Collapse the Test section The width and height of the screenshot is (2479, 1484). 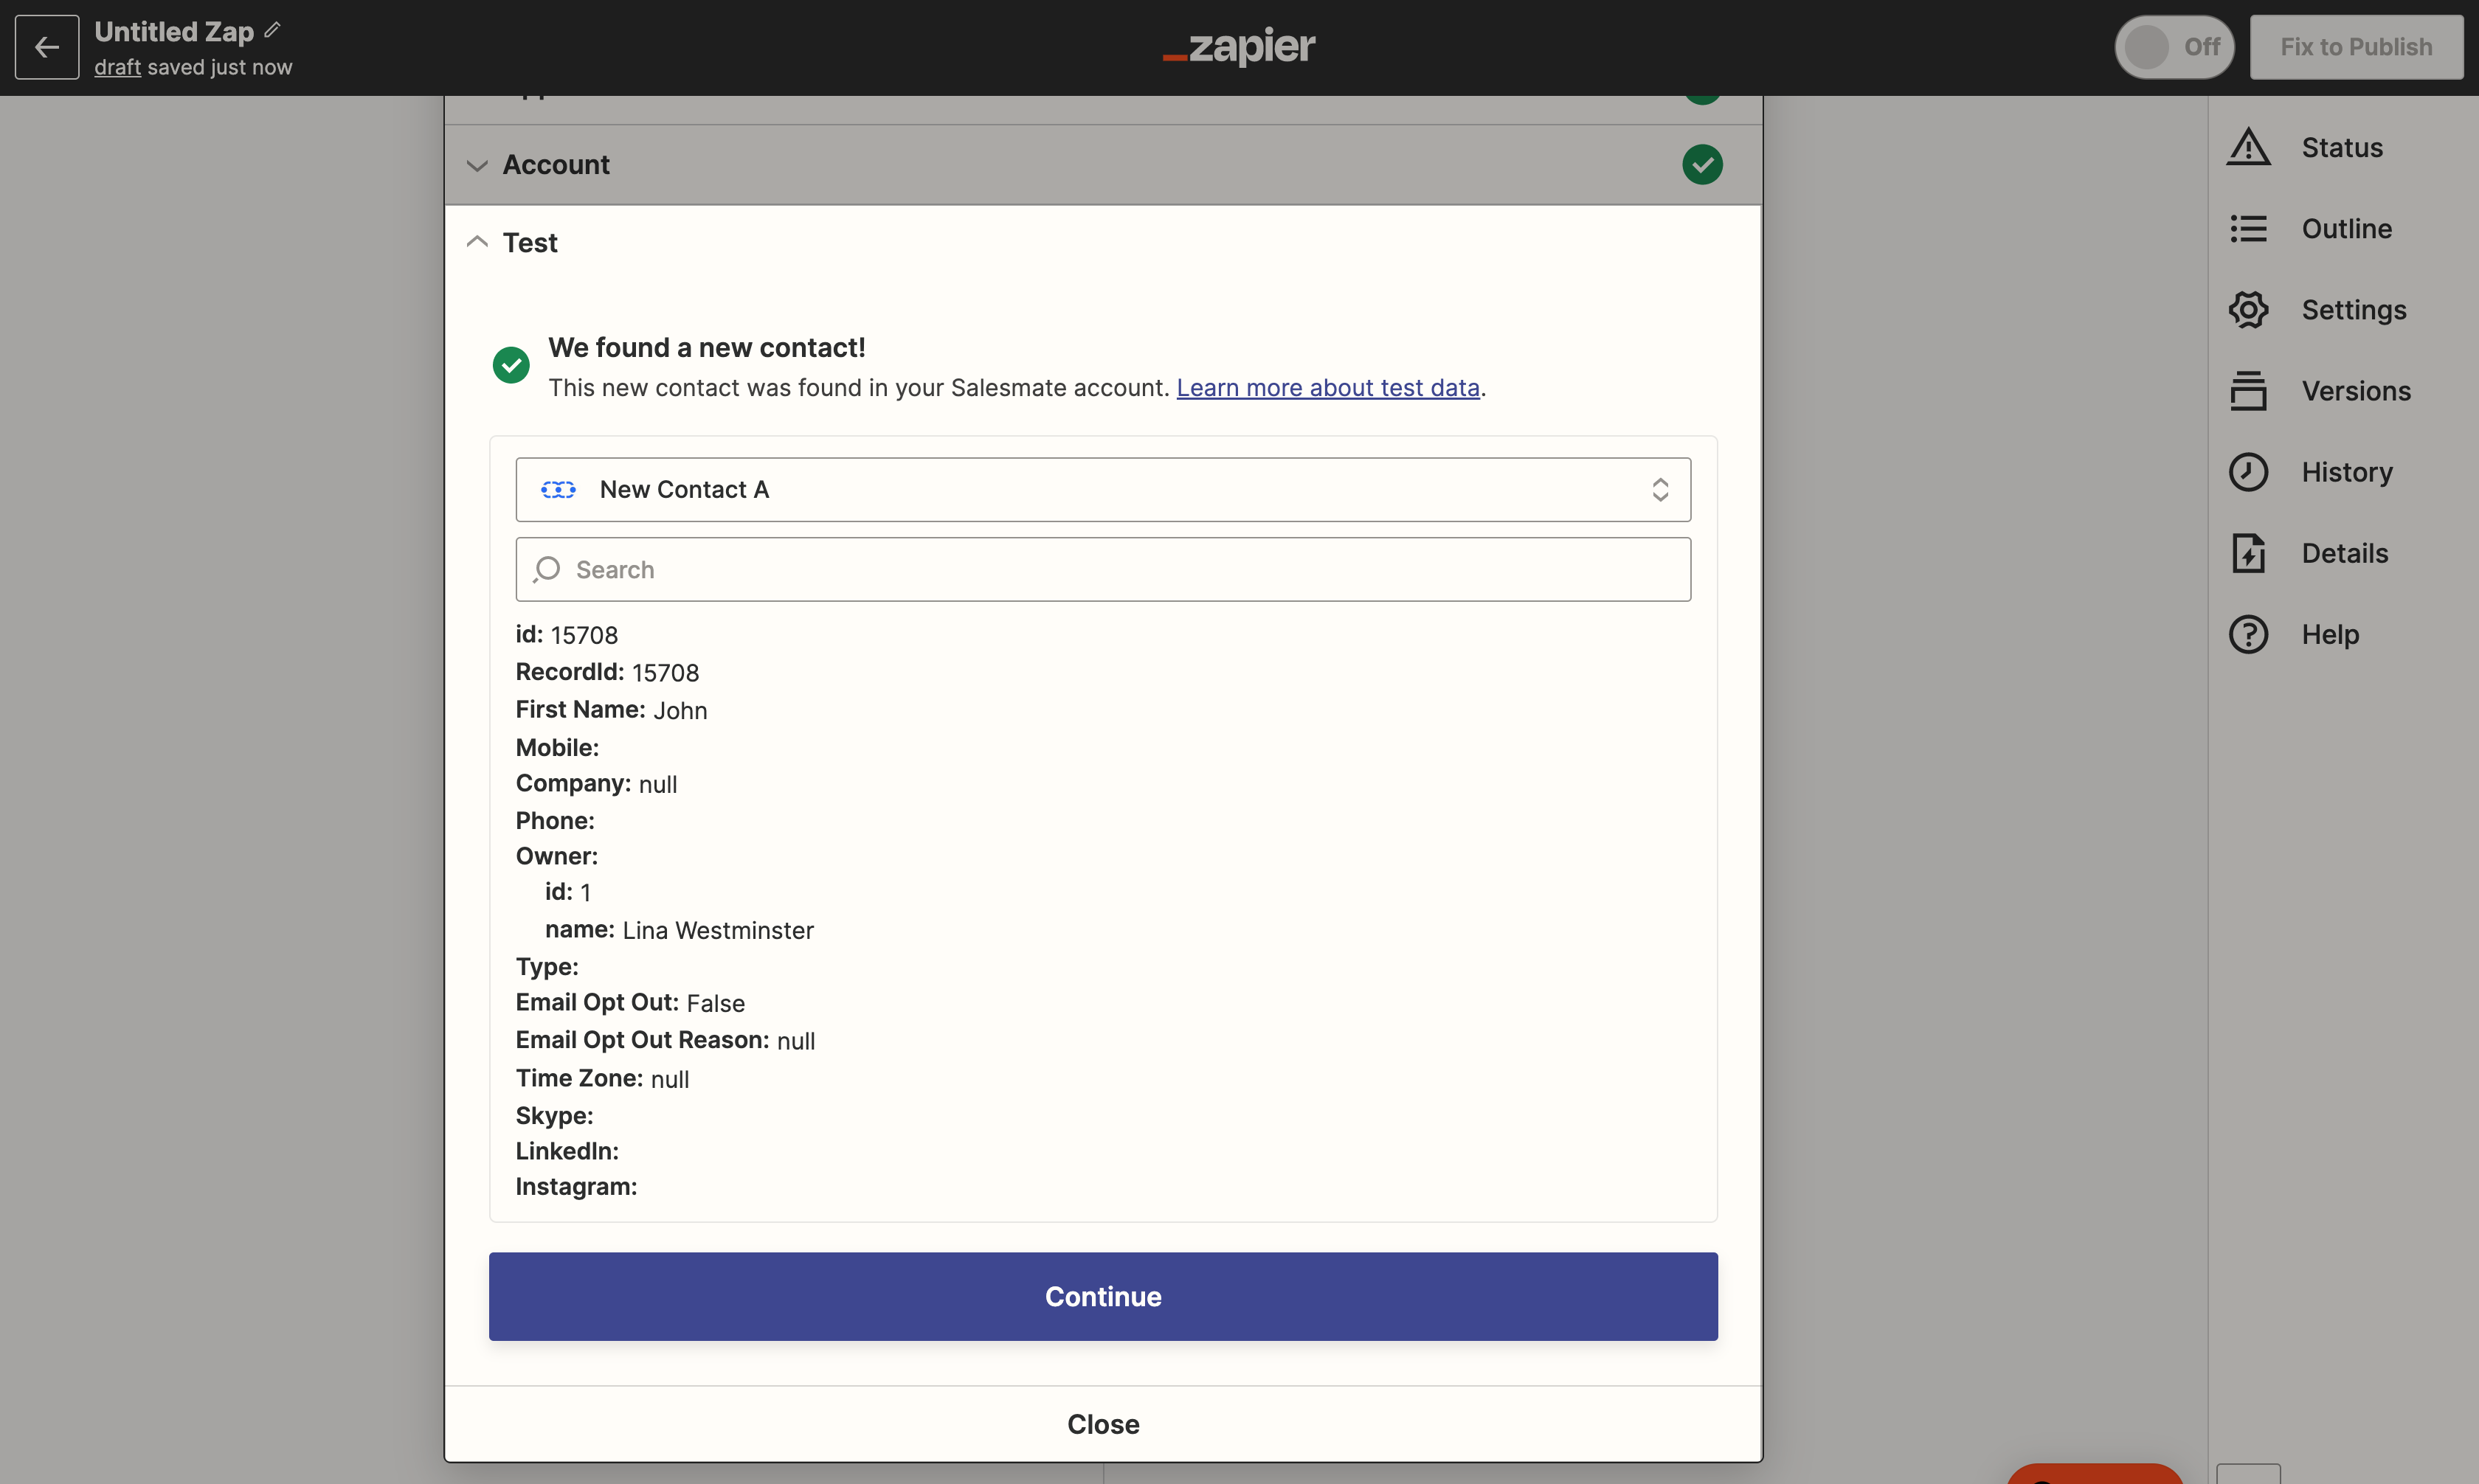click(476, 241)
